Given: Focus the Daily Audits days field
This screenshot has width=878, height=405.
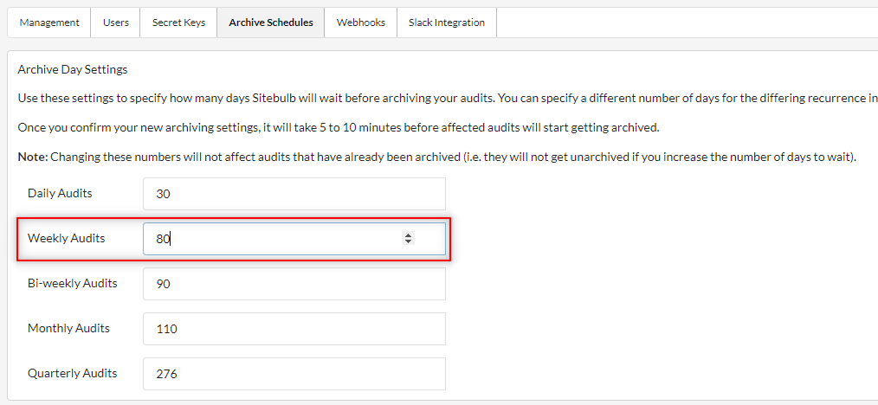Looking at the screenshot, I should click(x=294, y=194).
